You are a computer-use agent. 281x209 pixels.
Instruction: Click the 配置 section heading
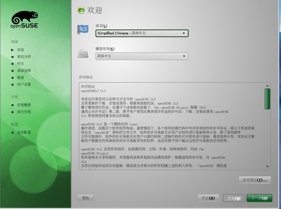pos(15,125)
